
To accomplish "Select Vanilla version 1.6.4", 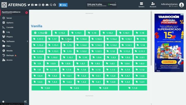I will (x=38, y=76).
